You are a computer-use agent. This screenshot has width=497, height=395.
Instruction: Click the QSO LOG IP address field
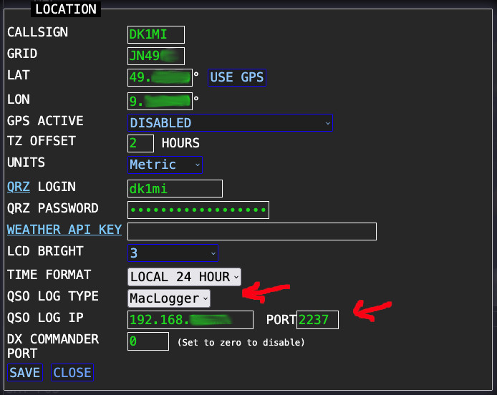(x=190, y=319)
